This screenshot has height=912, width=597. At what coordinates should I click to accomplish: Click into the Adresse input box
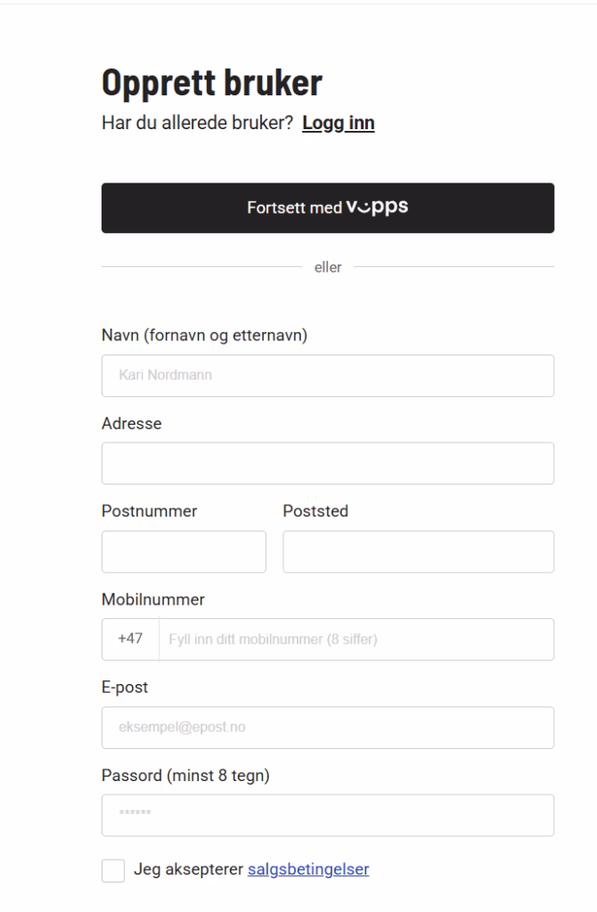(328, 463)
